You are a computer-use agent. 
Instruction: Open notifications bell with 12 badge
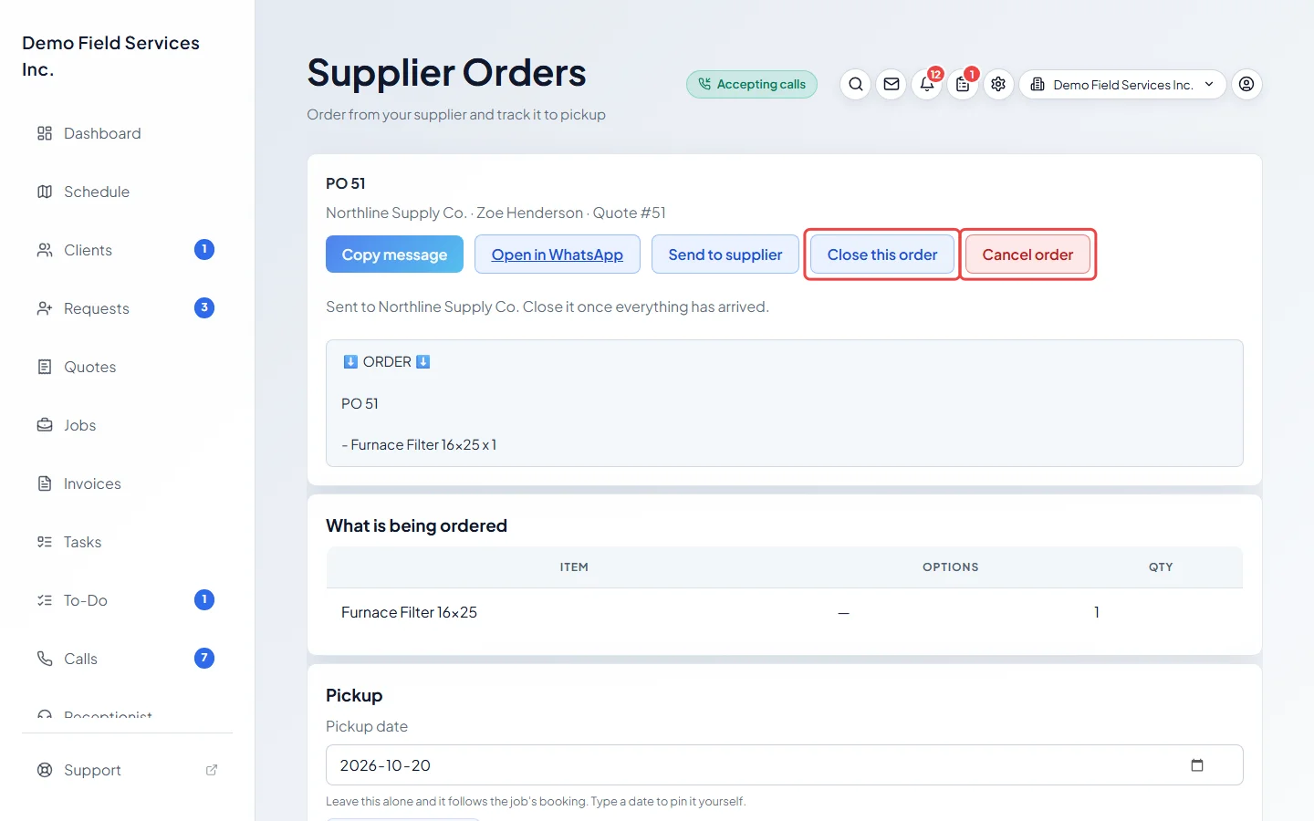click(927, 84)
